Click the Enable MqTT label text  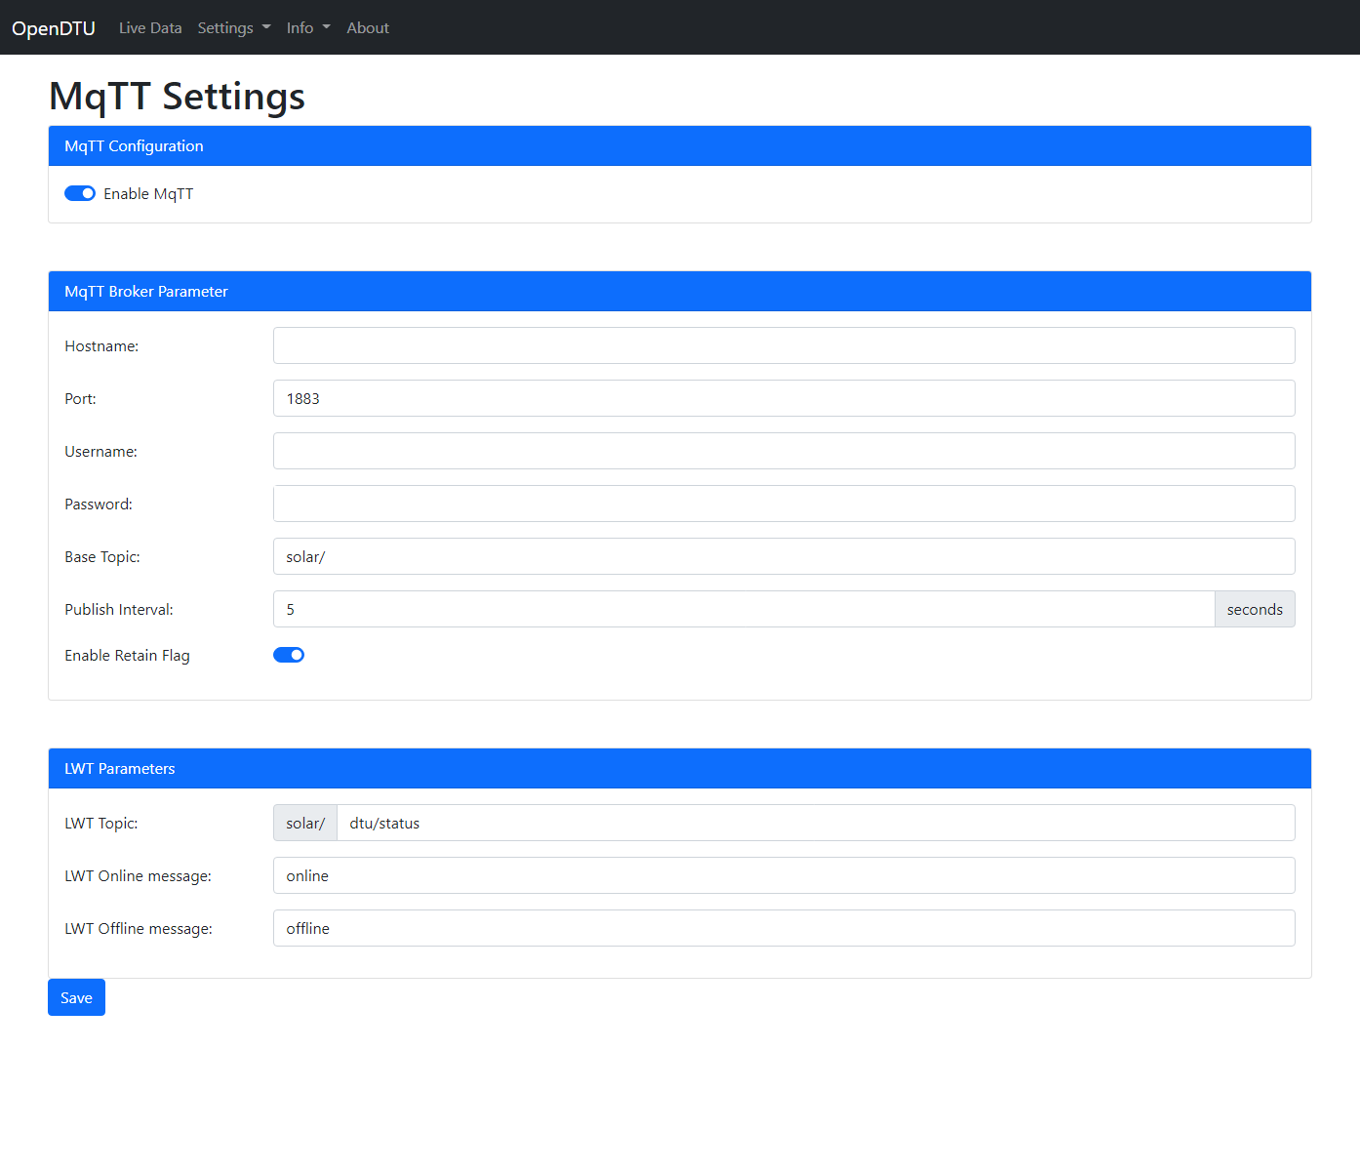[148, 194]
